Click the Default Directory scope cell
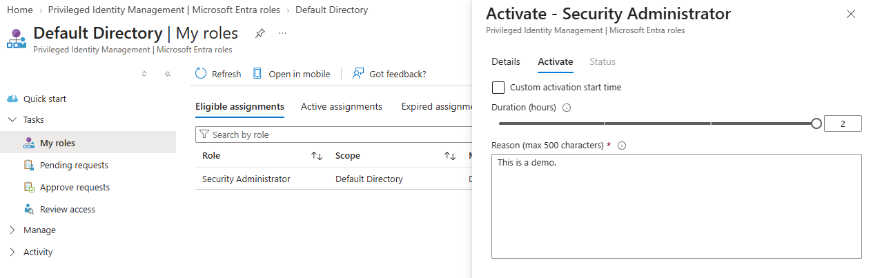This screenshot has height=278, width=871. (x=369, y=179)
